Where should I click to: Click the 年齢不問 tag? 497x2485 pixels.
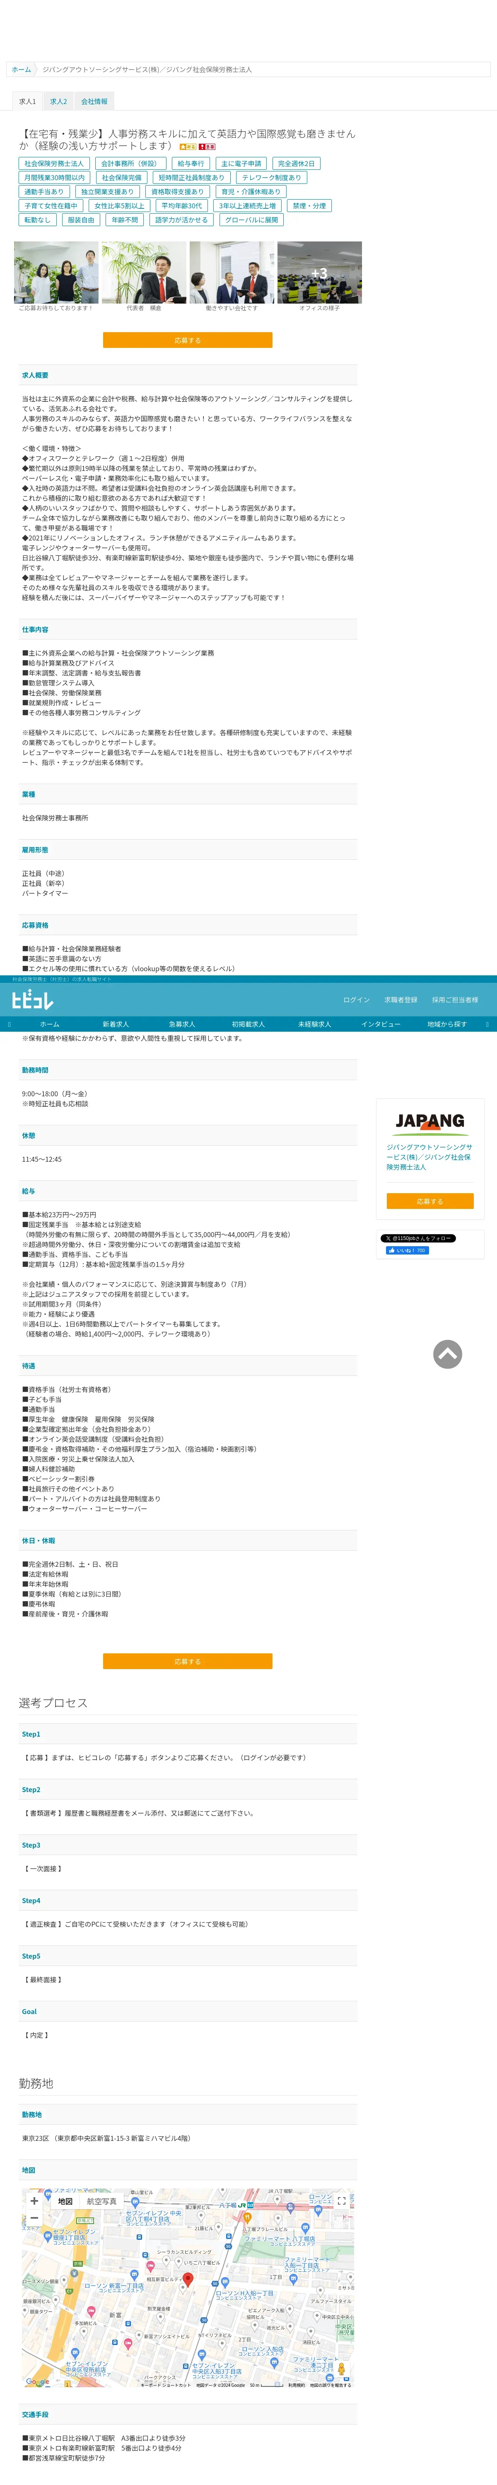point(125,220)
